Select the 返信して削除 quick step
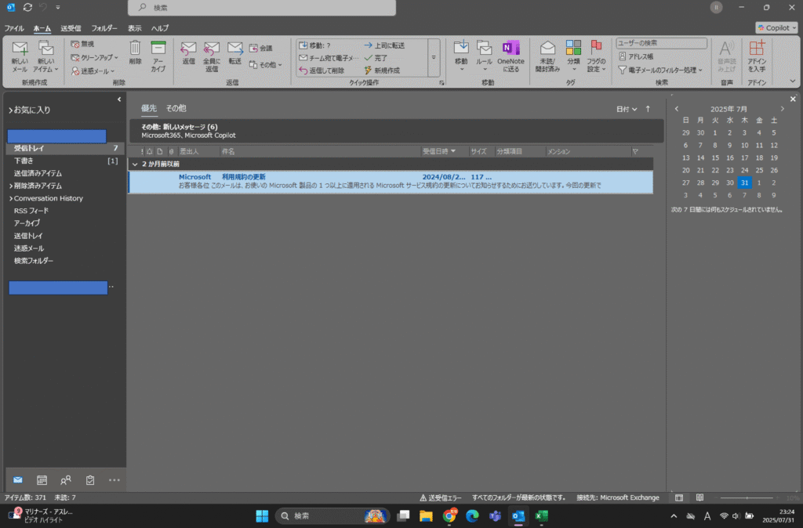This screenshot has width=803, height=528. [322, 70]
